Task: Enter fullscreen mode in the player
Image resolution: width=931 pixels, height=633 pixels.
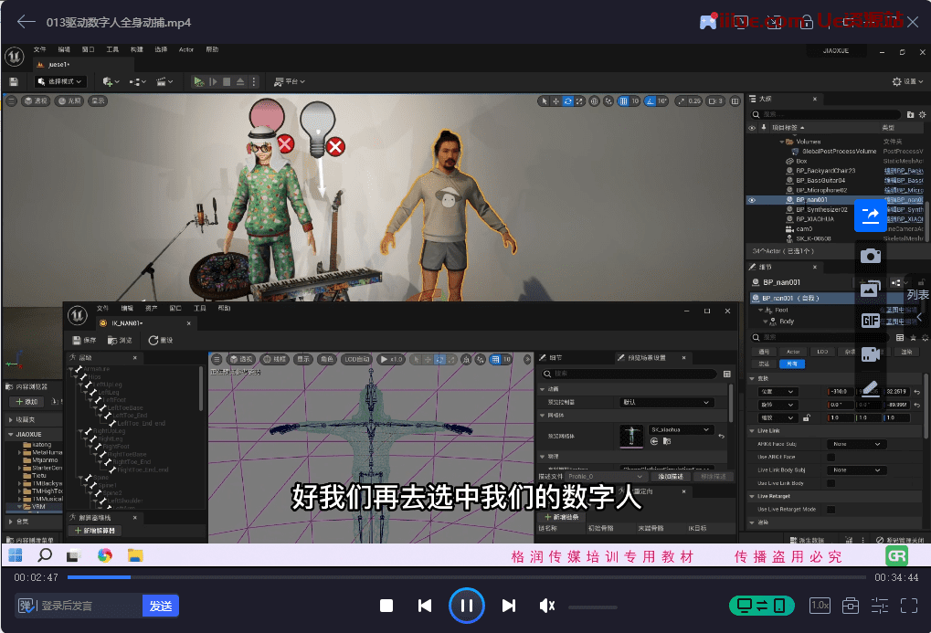Action: coord(909,606)
